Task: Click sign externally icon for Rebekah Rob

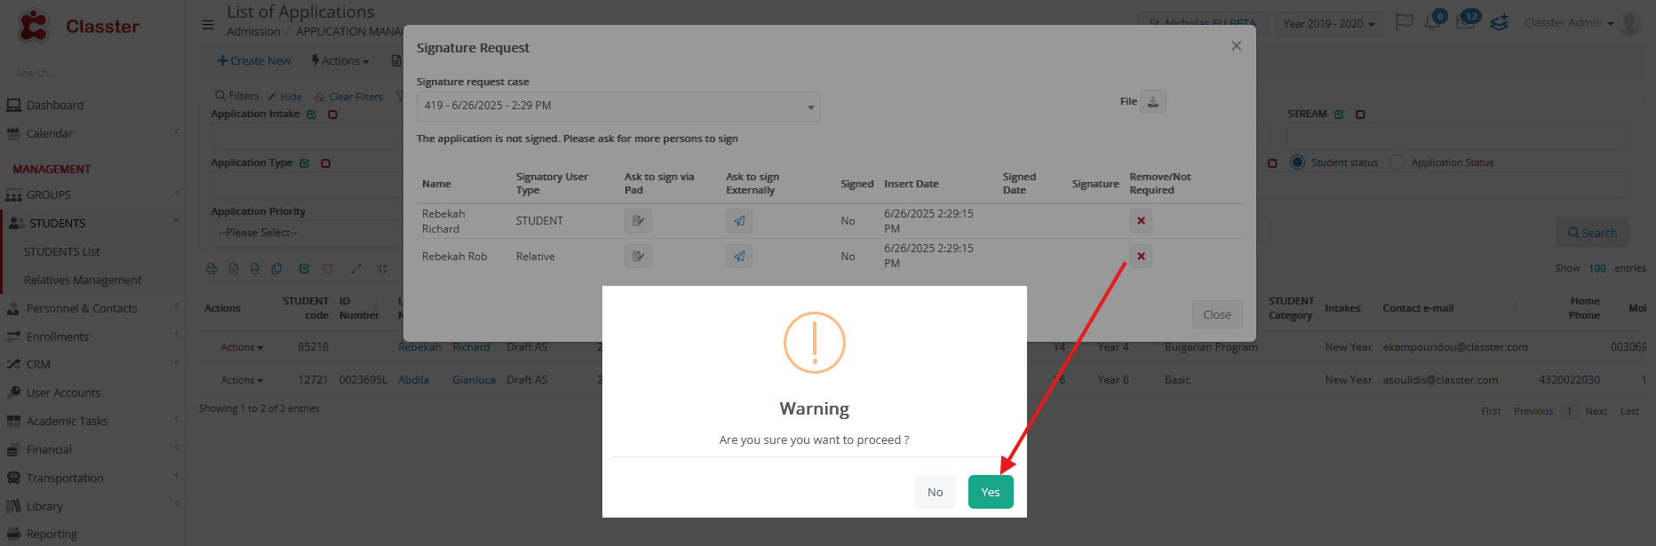Action: [x=738, y=257]
